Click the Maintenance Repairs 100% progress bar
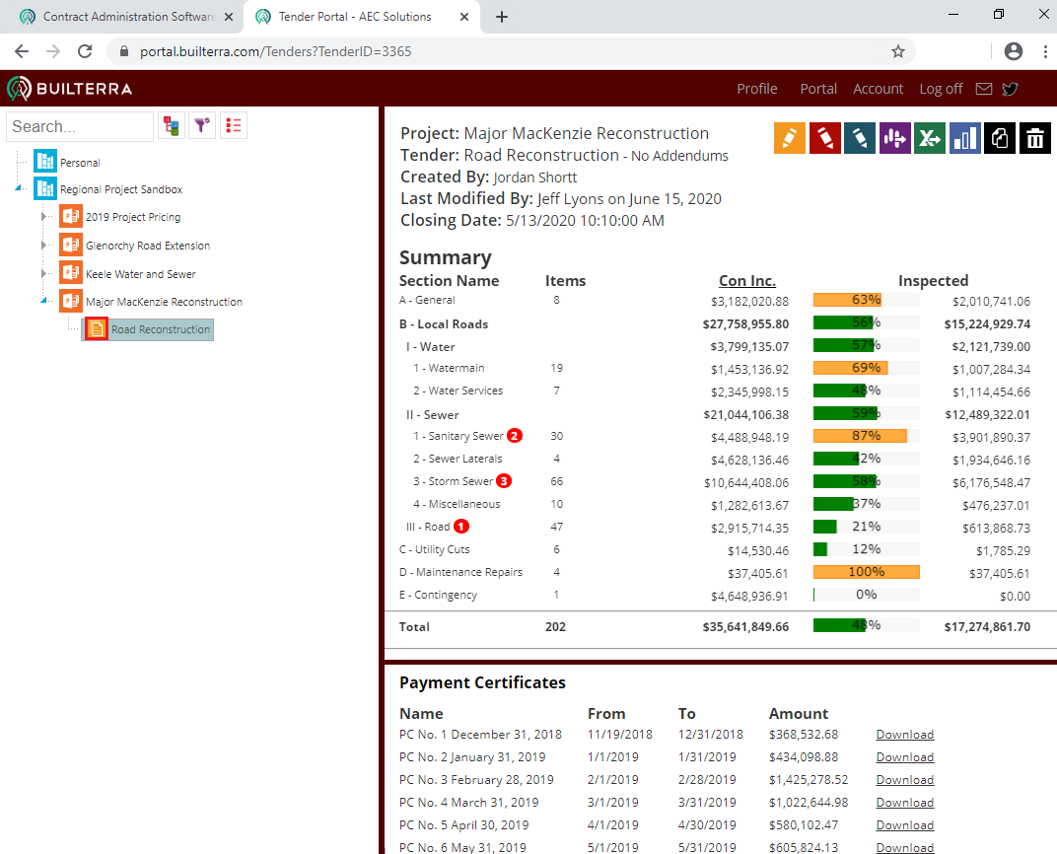The height and width of the screenshot is (854, 1057). click(867, 572)
